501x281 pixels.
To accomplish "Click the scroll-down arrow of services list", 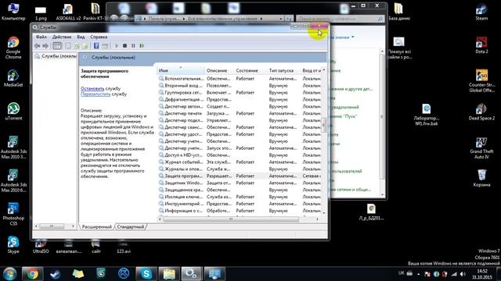I will (x=324, y=213).
